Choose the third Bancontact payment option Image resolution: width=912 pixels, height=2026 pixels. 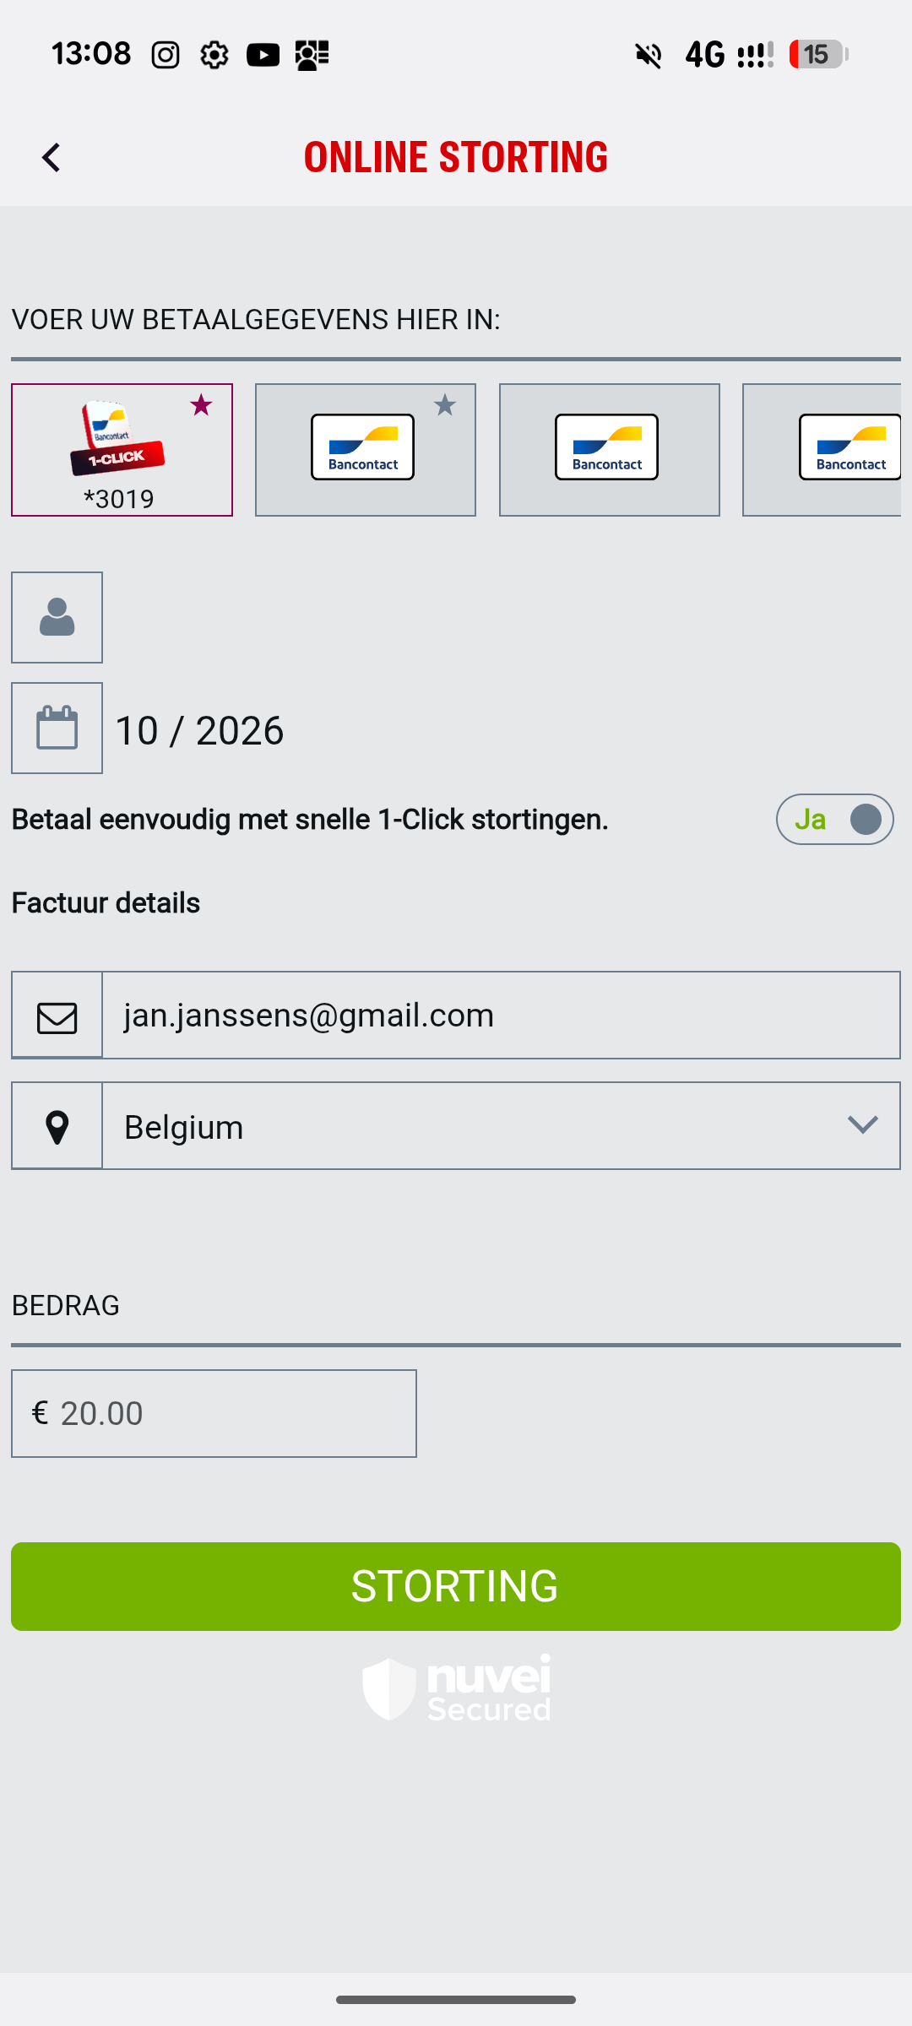point(608,450)
